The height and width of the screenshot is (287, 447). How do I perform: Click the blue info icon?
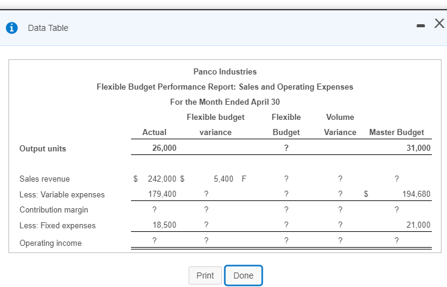coord(10,28)
